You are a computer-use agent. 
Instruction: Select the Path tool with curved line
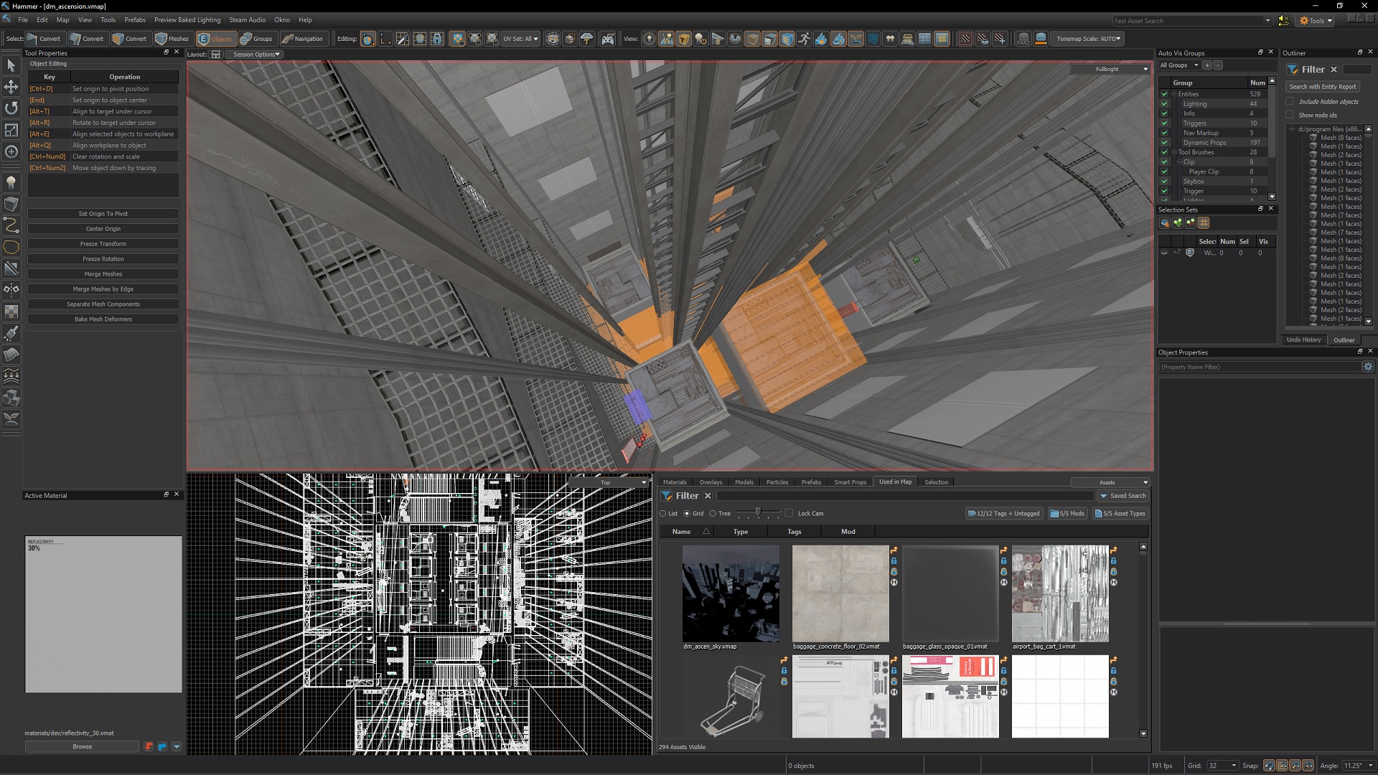tap(11, 225)
